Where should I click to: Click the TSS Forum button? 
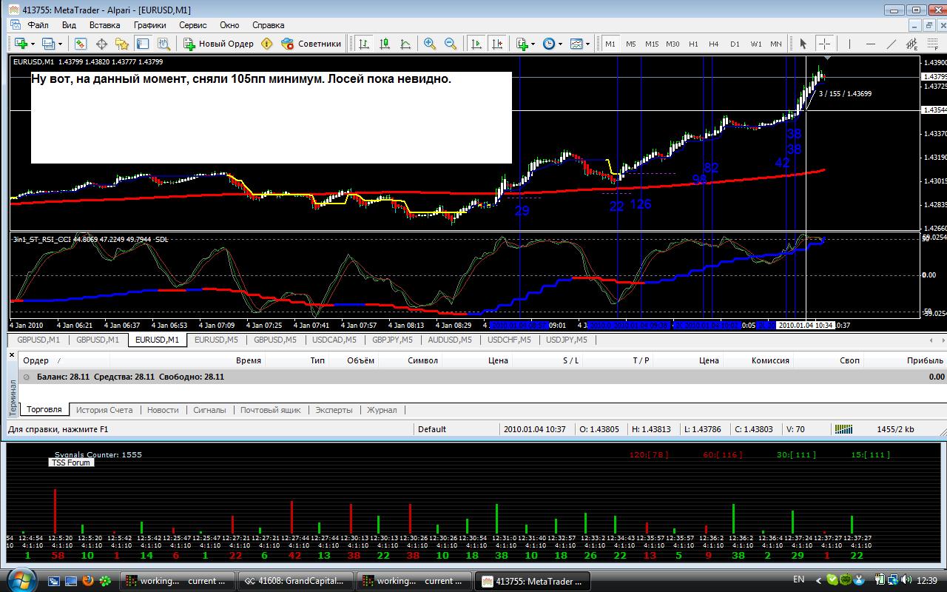(x=71, y=462)
